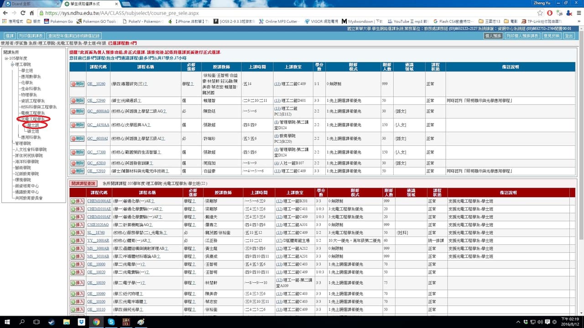Click 個人預排 button
This screenshot has width=584, height=328.
click(493, 36)
